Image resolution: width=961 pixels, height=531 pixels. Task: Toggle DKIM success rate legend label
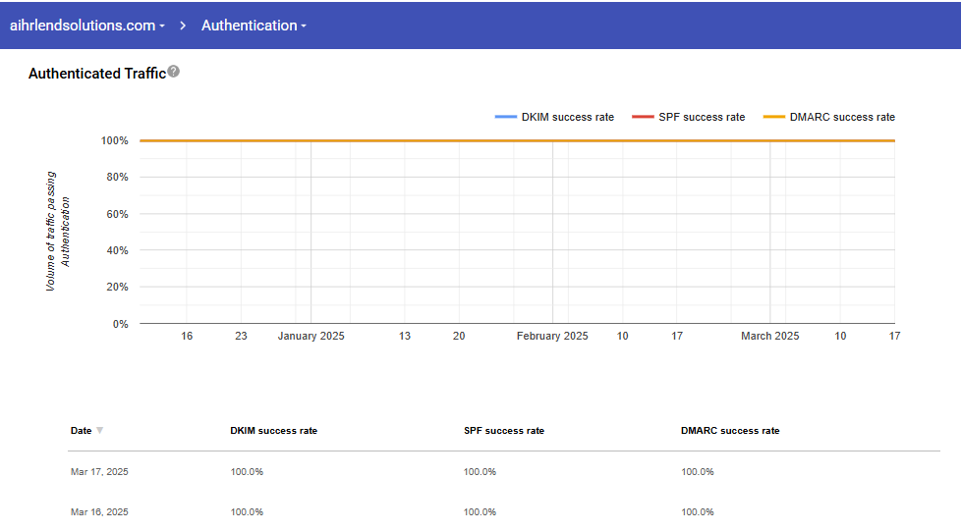pos(567,118)
